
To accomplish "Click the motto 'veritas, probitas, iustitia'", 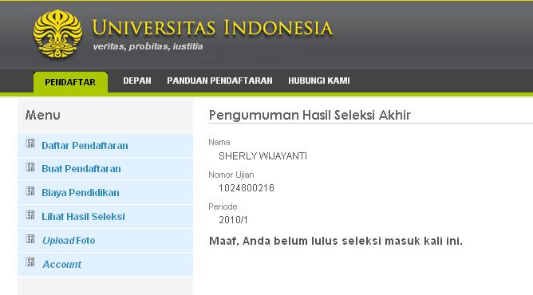I will point(148,46).
